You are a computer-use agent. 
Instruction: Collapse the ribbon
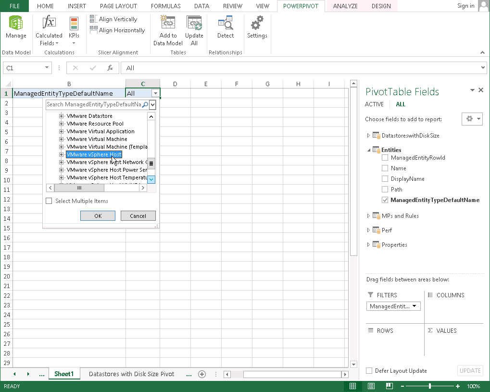coord(482,52)
